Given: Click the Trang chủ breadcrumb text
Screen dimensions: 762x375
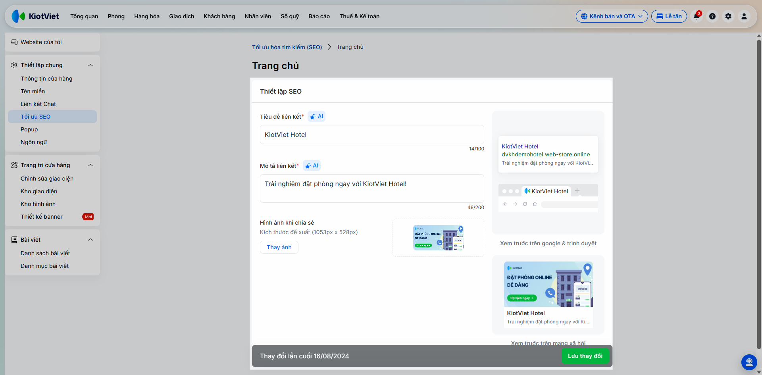Looking at the screenshot, I should coord(350,47).
